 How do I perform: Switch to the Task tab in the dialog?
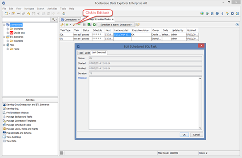click(x=80, y=53)
